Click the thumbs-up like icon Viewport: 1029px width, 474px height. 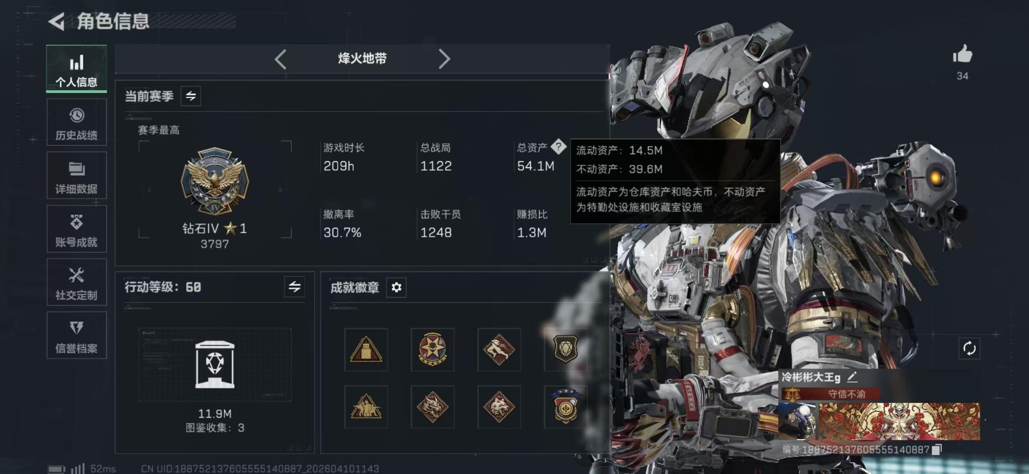[x=962, y=54]
